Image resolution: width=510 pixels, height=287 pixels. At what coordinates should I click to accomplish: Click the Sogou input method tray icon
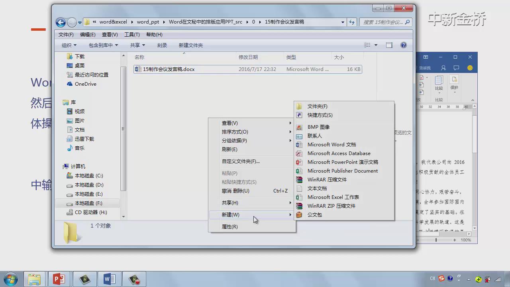tap(441, 278)
